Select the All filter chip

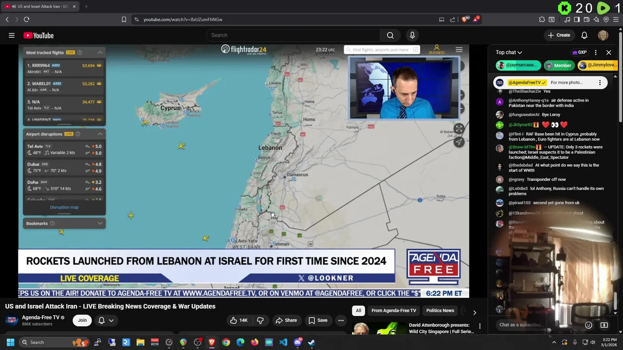tap(358, 311)
